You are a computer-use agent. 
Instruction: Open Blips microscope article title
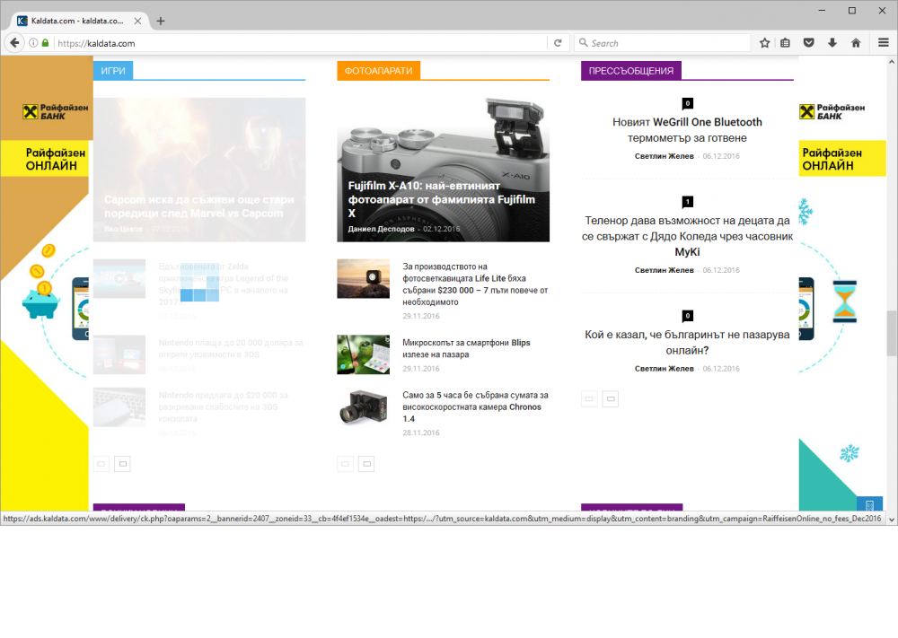click(x=466, y=348)
